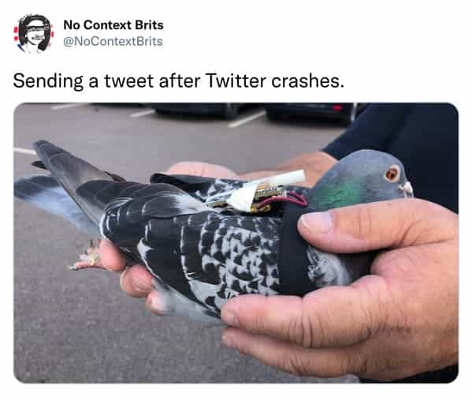
Task: Click the pigeon's beak in the photo
Action: (407, 188)
